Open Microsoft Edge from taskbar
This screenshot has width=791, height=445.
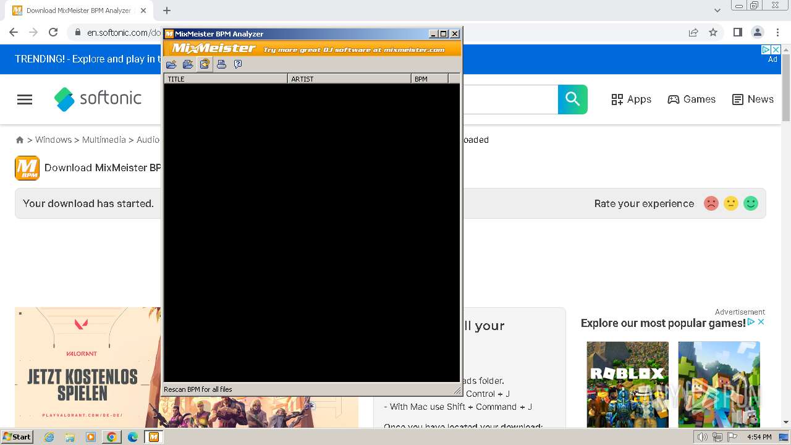click(133, 437)
